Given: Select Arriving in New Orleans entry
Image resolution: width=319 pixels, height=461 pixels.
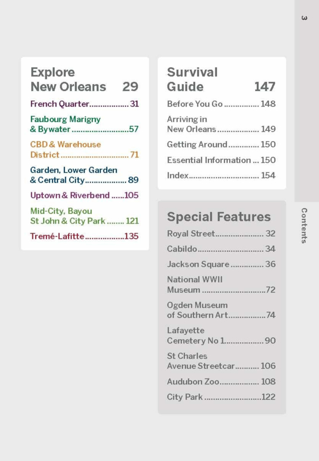Looking at the screenshot, I should coord(221,124).
